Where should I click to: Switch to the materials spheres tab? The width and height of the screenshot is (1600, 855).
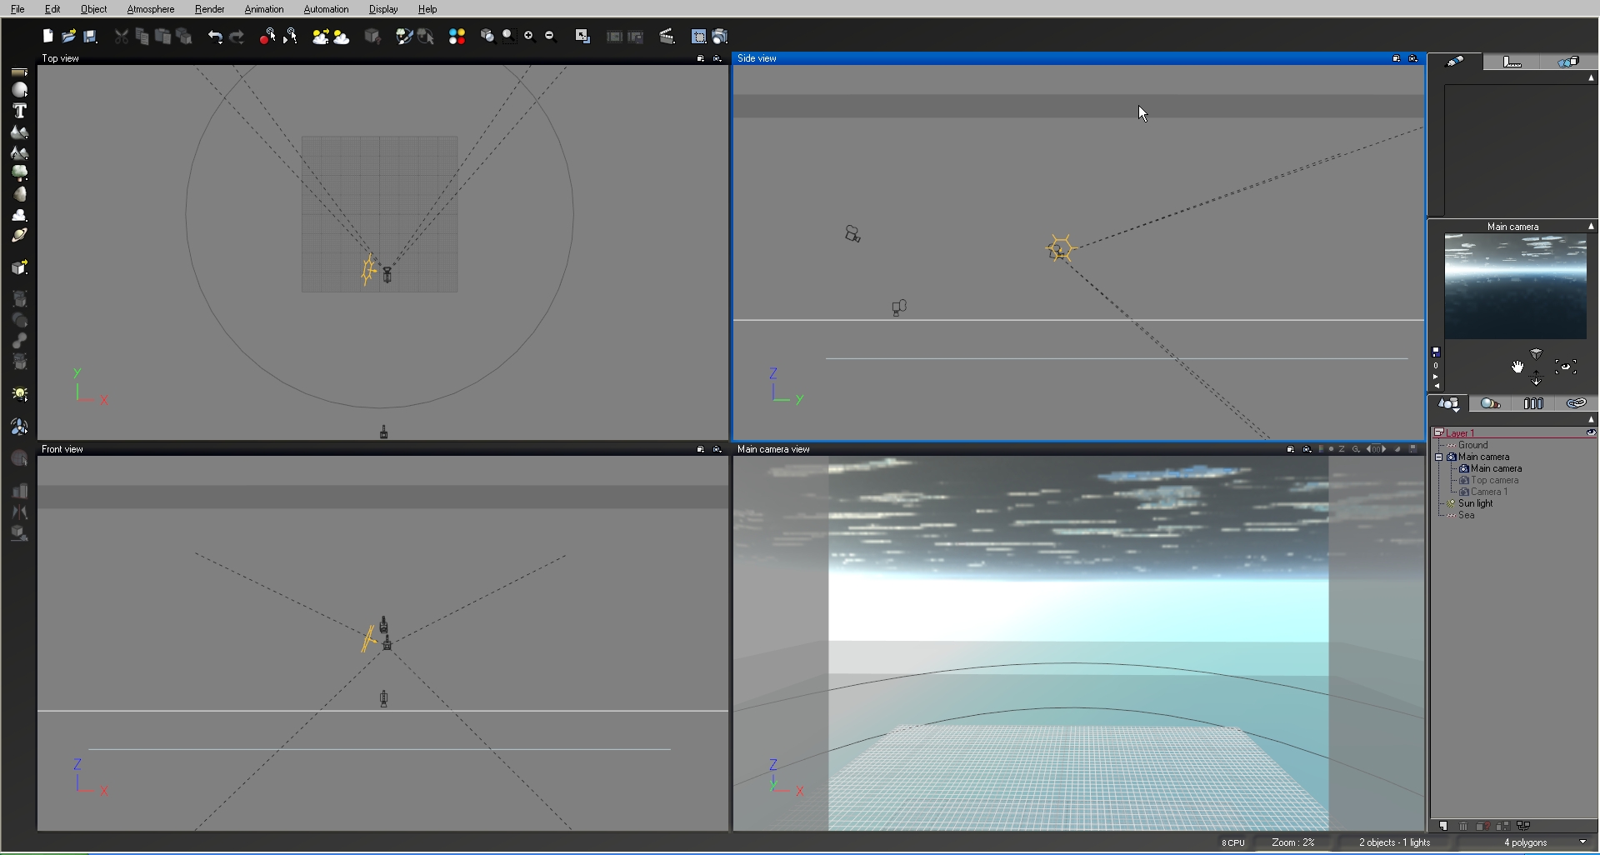(1491, 403)
